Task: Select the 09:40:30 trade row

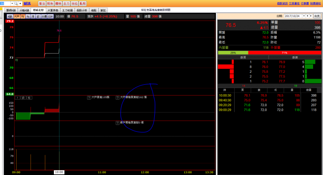Action: [x=270, y=100]
